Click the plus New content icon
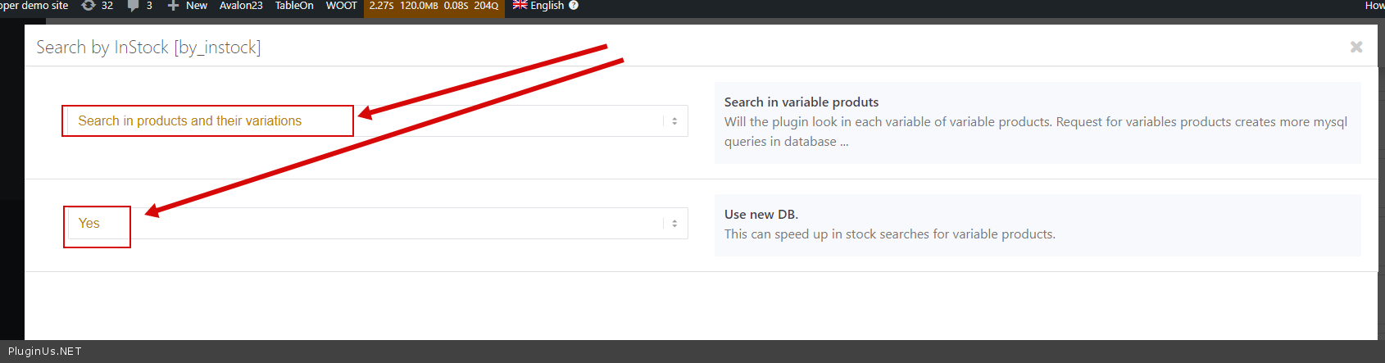 (x=173, y=6)
